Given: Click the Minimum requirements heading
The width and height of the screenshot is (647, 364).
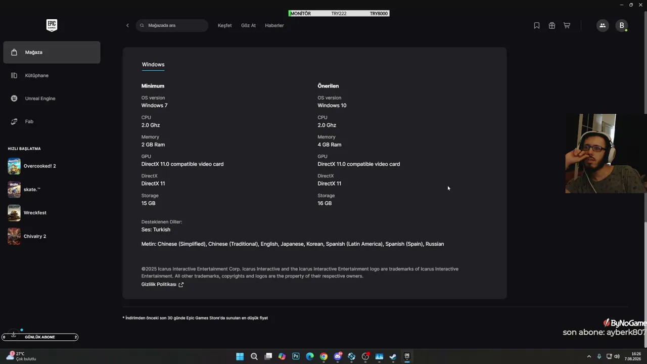Looking at the screenshot, I should click(x=153, y=86).
